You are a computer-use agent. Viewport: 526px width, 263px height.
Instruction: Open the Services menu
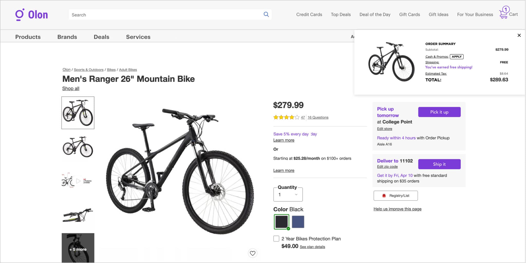tap(138, 37)
